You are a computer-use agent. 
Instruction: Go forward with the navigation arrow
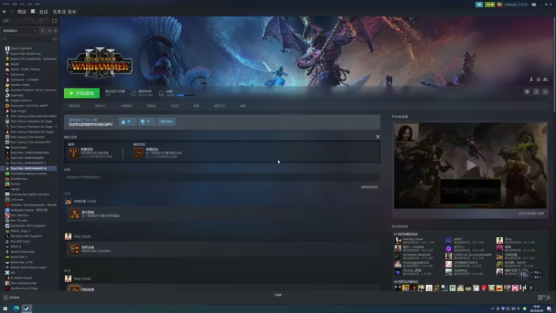pyautogui.click(x=11, y=12)
